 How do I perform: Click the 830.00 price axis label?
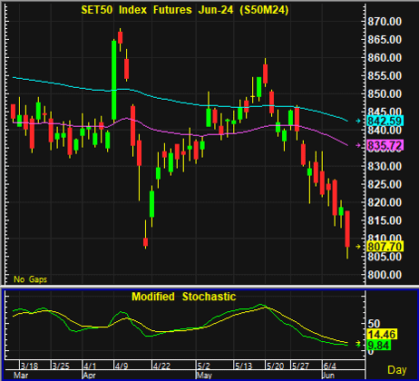coord(385,166)
